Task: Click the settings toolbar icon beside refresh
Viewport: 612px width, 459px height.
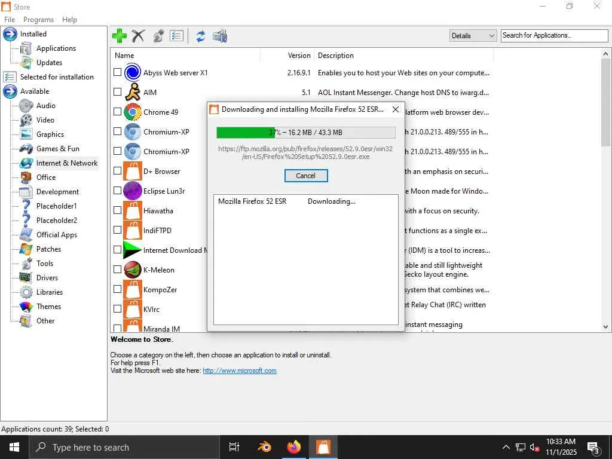Action: pyautogui.click(x=220, y=36)
